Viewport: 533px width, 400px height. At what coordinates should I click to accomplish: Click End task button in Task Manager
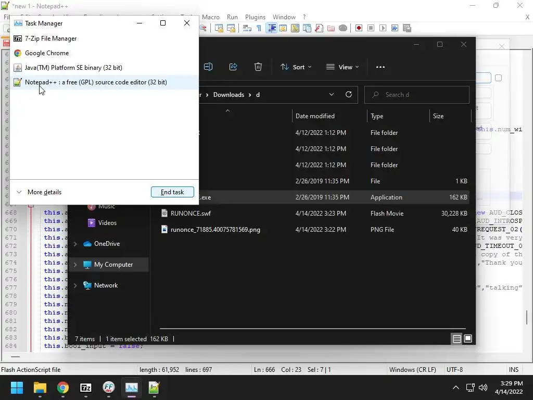(172, 192)
